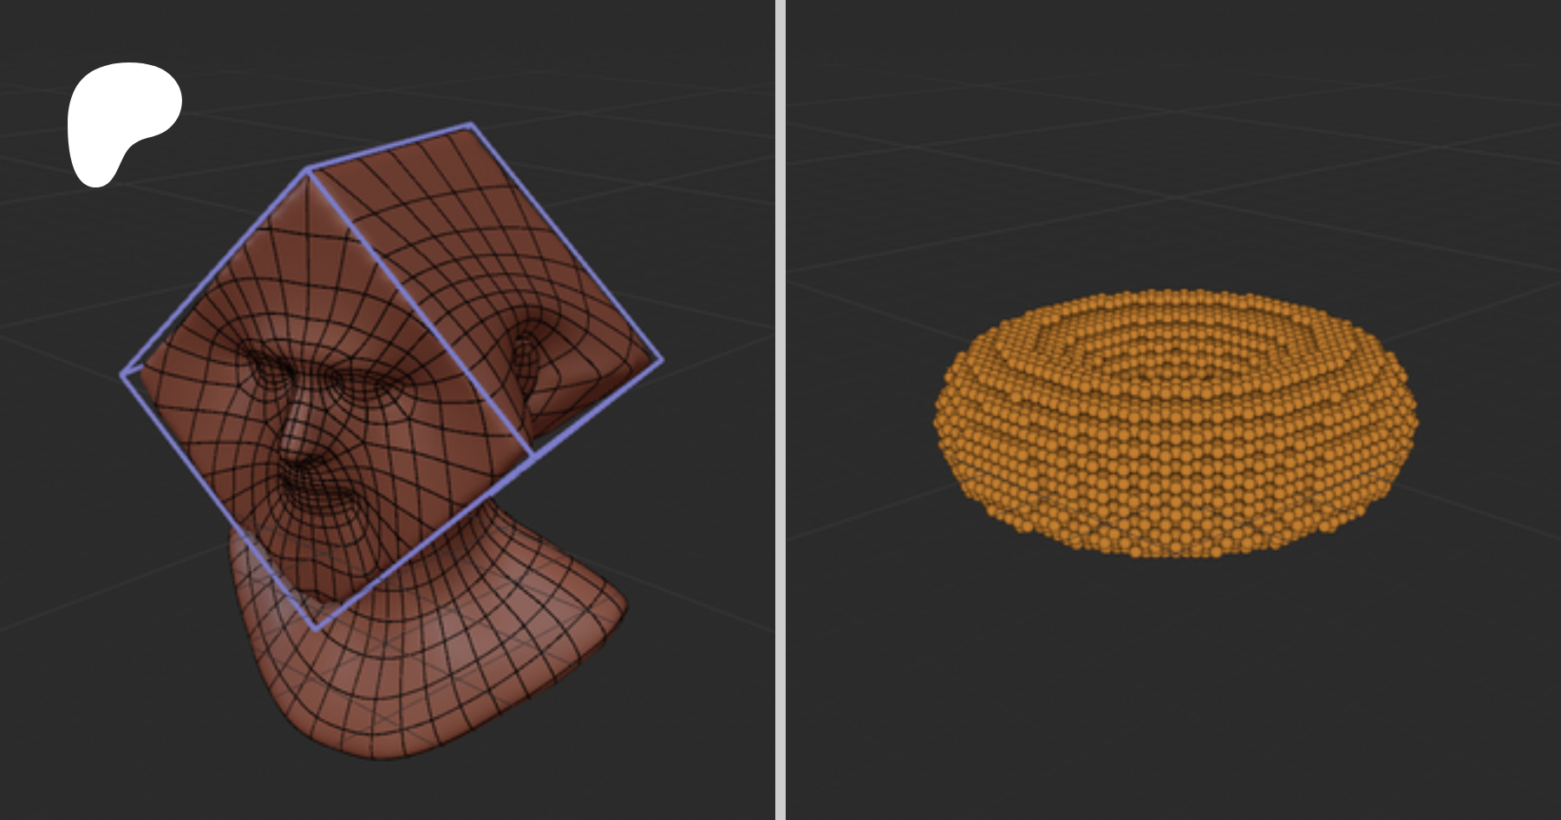Select the topmost corner of the lattice cage
Image resolution: width=1561 pixels, height=820 pixels.
[x=471, y=124]
